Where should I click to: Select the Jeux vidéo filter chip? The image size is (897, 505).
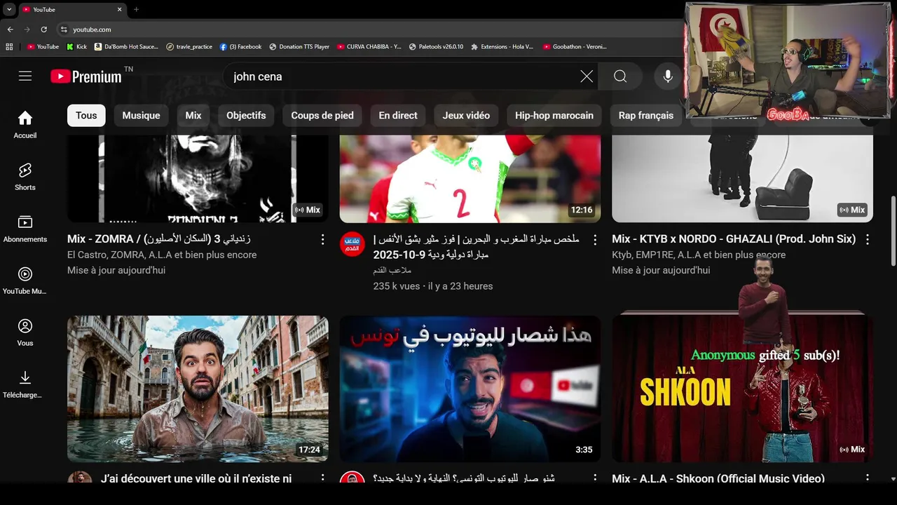[x=466, y=116]
